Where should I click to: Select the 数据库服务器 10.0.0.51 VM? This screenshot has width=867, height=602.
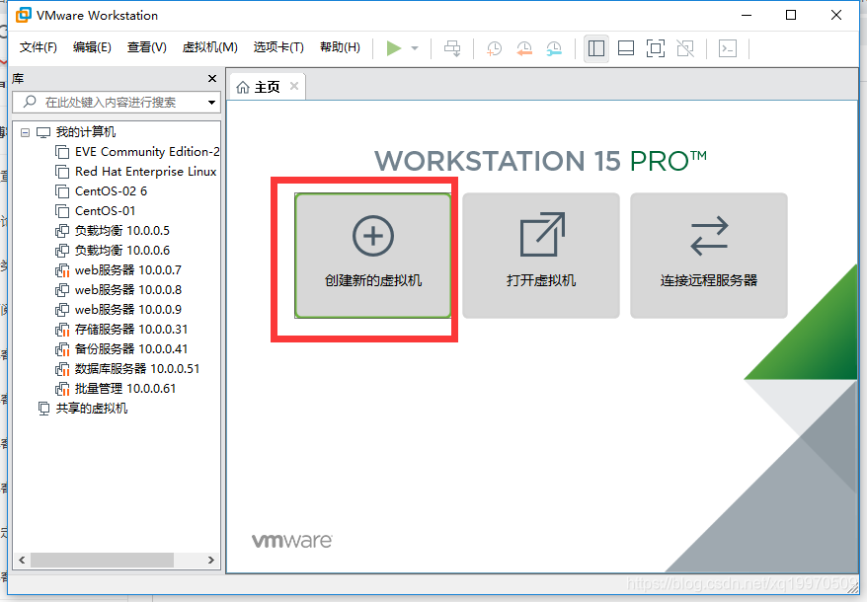click(137, 369)
